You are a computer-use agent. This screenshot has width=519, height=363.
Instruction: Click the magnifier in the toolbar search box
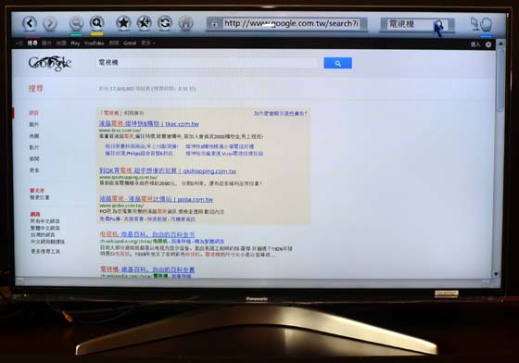439,24
